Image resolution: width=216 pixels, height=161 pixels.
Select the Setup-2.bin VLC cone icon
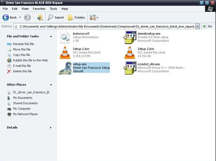tap(130, 52)
